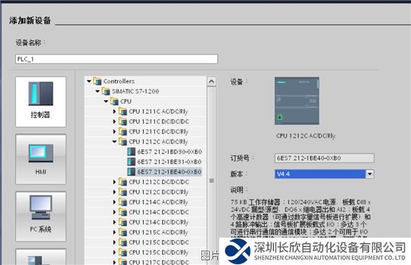411x265 pixels.
Task: Click the order number field 6ES7 212-1BE40-0XB0
Action: [x=325, y=158]
